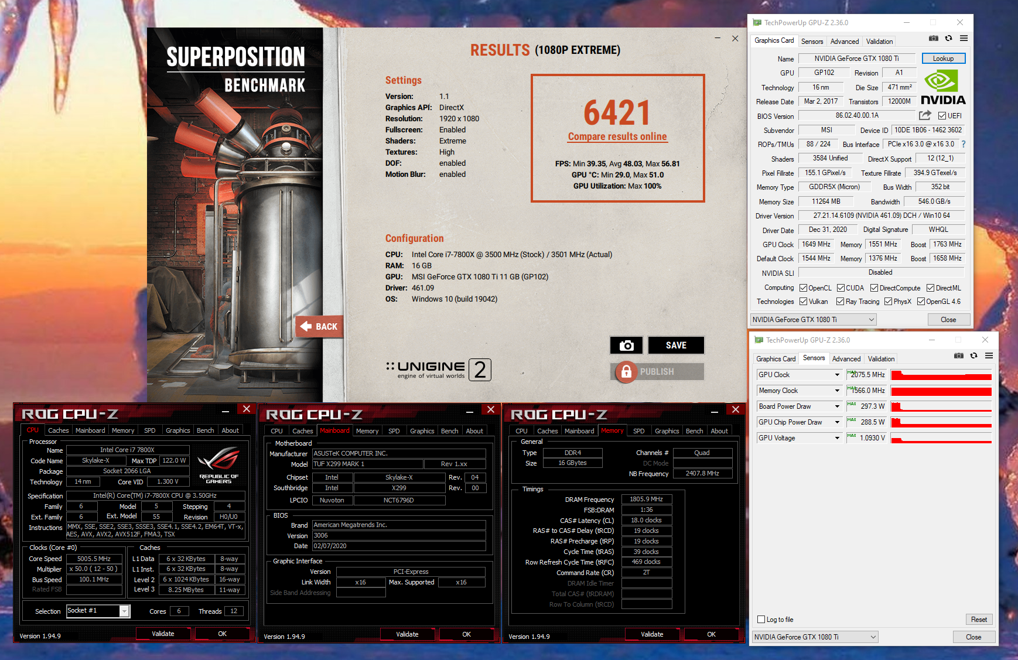Click the MAX indicator on Board Power Draw reading
The height and width of the screenshot is (660, 1018).
click(851, 403)
